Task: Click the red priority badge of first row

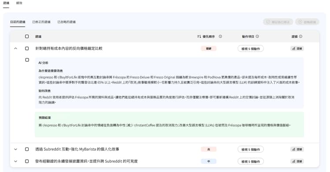Action: coord(209,49)
